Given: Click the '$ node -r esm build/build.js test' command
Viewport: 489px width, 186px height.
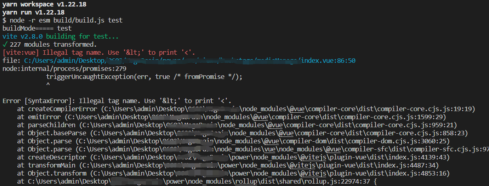Looking at the screenshot, I should [62, 20].
